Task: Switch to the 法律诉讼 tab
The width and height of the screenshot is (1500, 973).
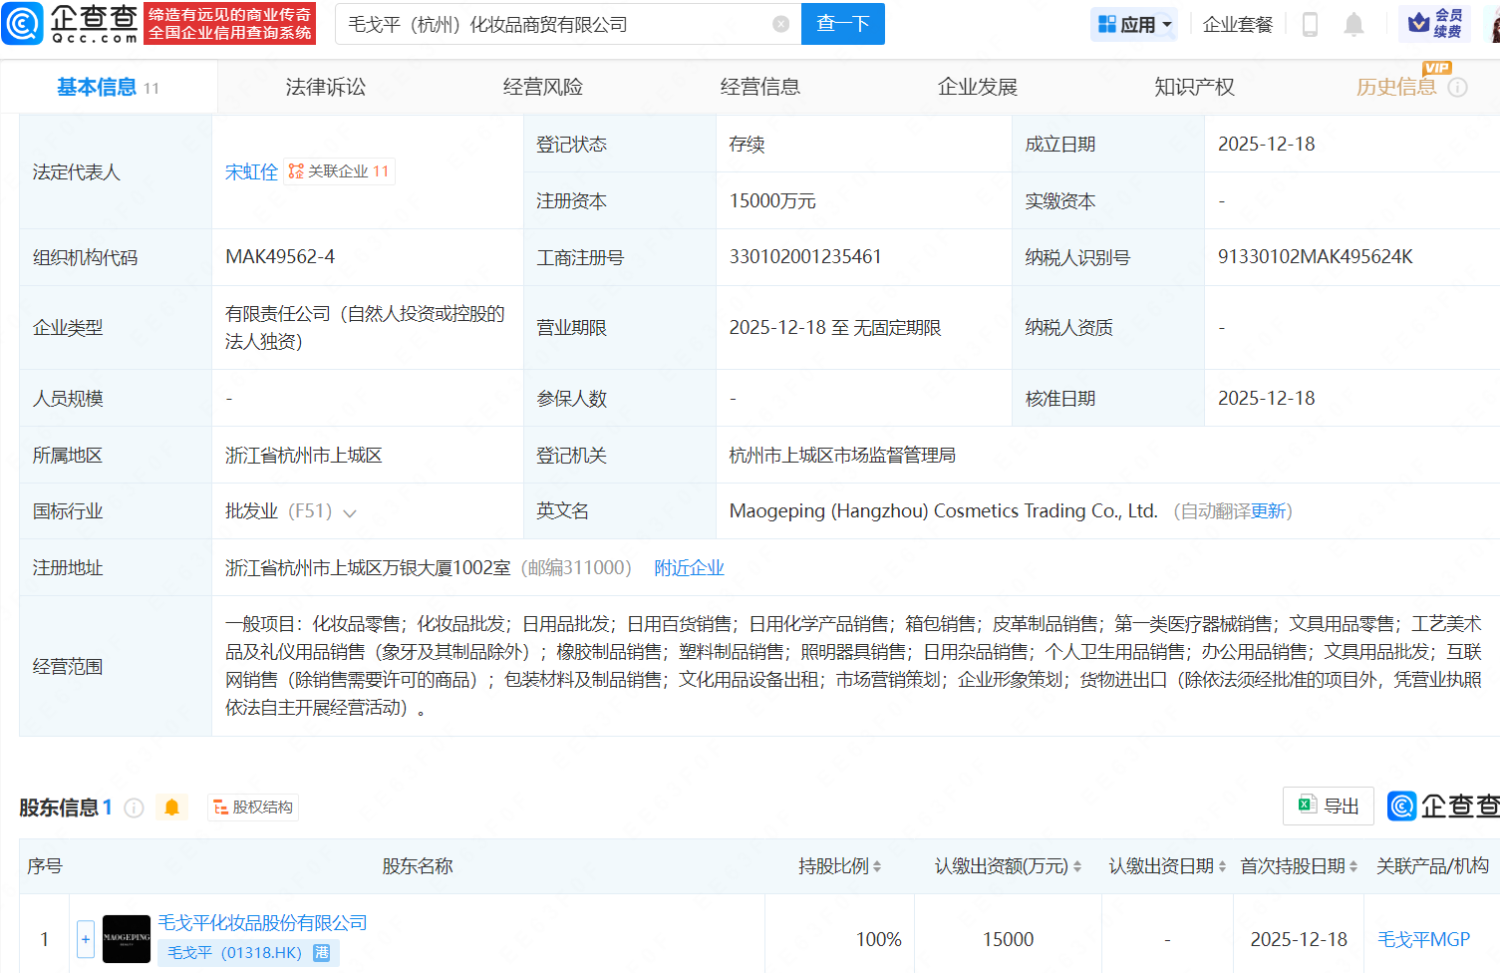Action: coord(325,87)
